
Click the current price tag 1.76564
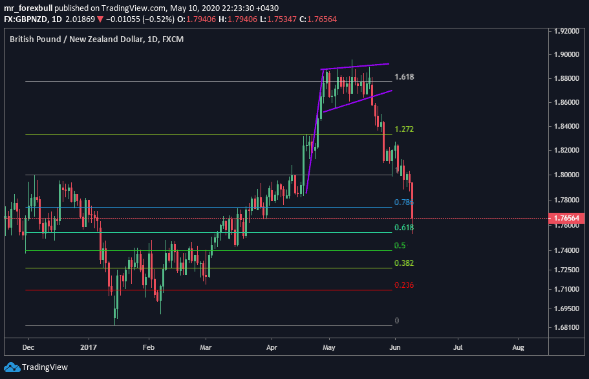(x=566, y=219)
